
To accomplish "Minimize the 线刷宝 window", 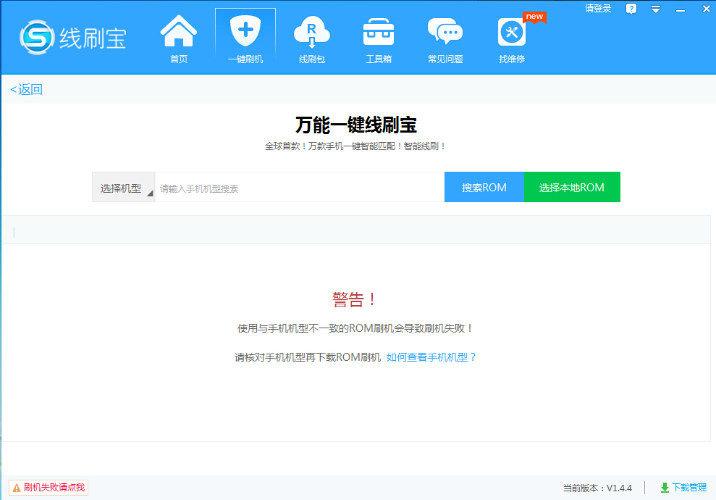I will (681, 9).
